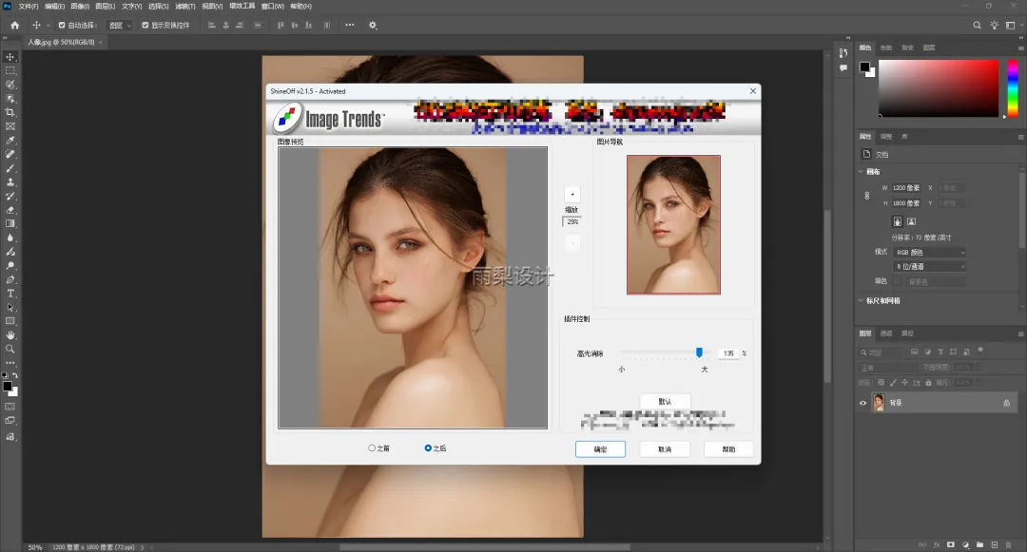Click the fx layer style icon

pyautogui.click(x=937, y=544)
